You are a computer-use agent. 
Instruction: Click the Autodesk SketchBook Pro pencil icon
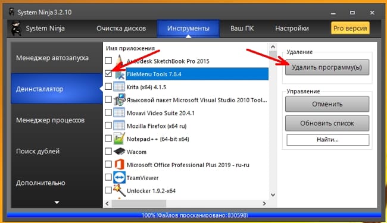click(119, 61)
